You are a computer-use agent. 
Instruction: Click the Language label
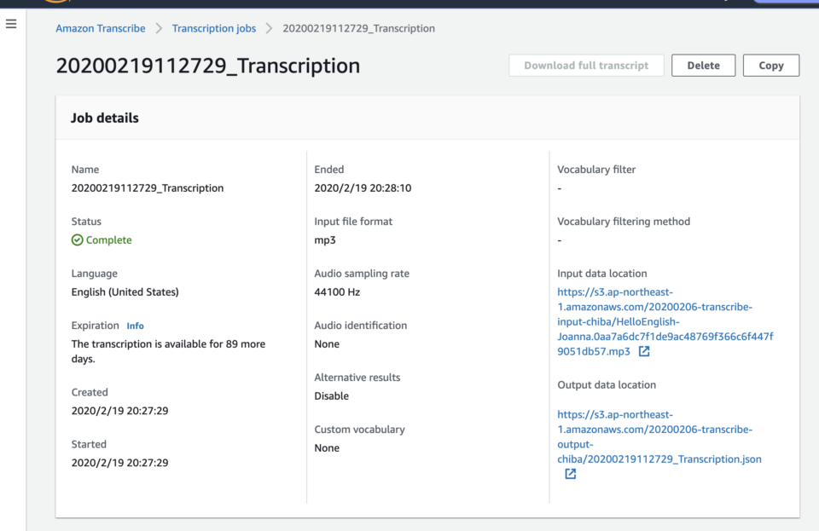[95, 274]
